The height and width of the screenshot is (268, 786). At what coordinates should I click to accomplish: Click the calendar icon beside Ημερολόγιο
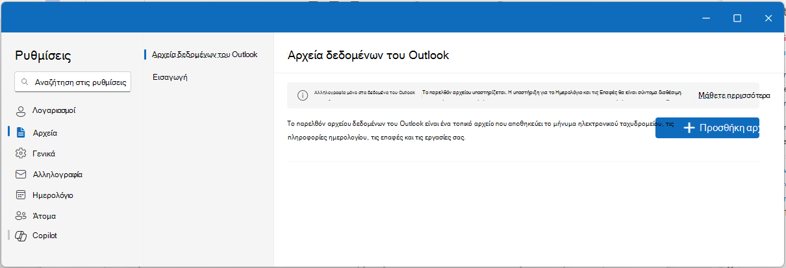[20, 195]
